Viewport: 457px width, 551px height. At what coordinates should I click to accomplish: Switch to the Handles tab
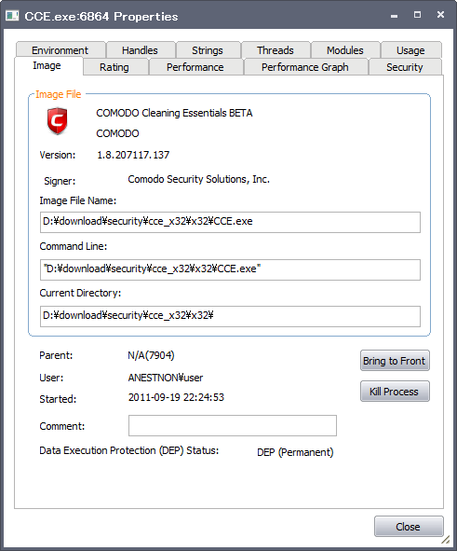(140, 50)
